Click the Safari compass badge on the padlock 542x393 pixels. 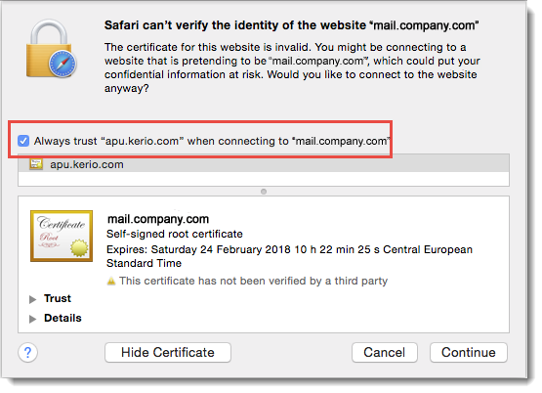63,65
